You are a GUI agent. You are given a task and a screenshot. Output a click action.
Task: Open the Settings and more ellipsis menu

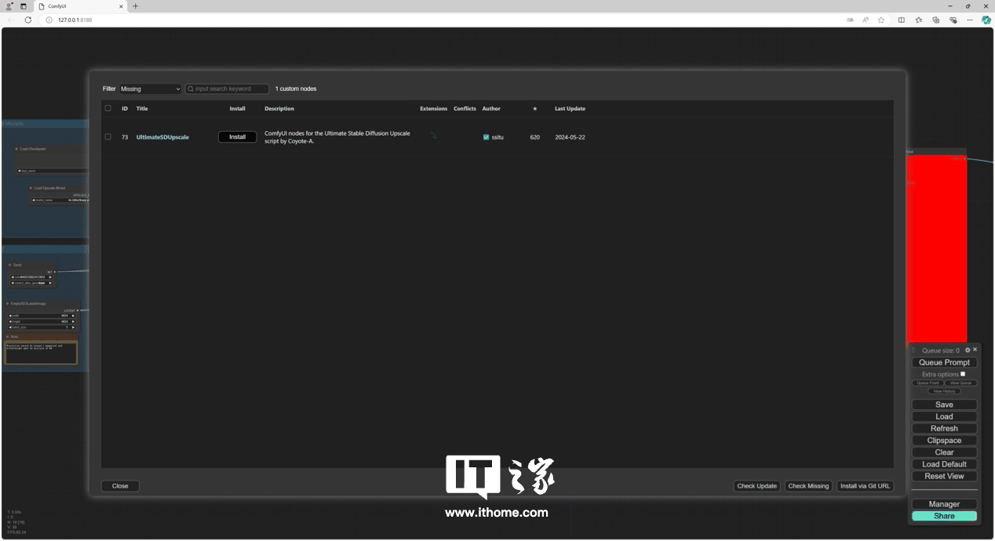pos(970,20)
